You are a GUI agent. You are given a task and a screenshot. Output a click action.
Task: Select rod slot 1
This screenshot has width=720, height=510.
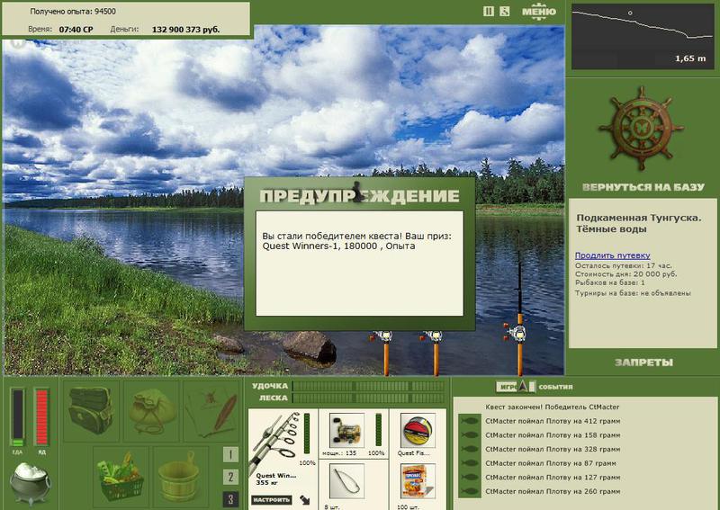(230, 455)
